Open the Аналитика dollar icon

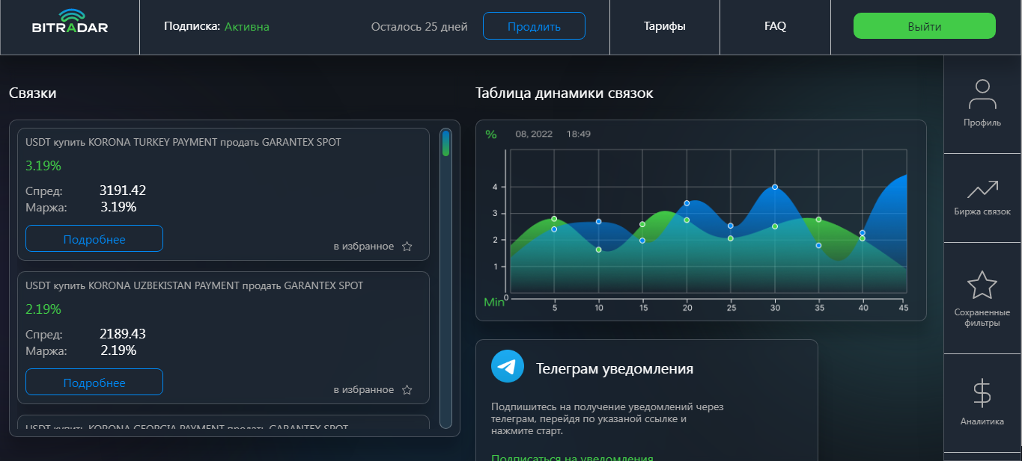click(x=982, y=393)
